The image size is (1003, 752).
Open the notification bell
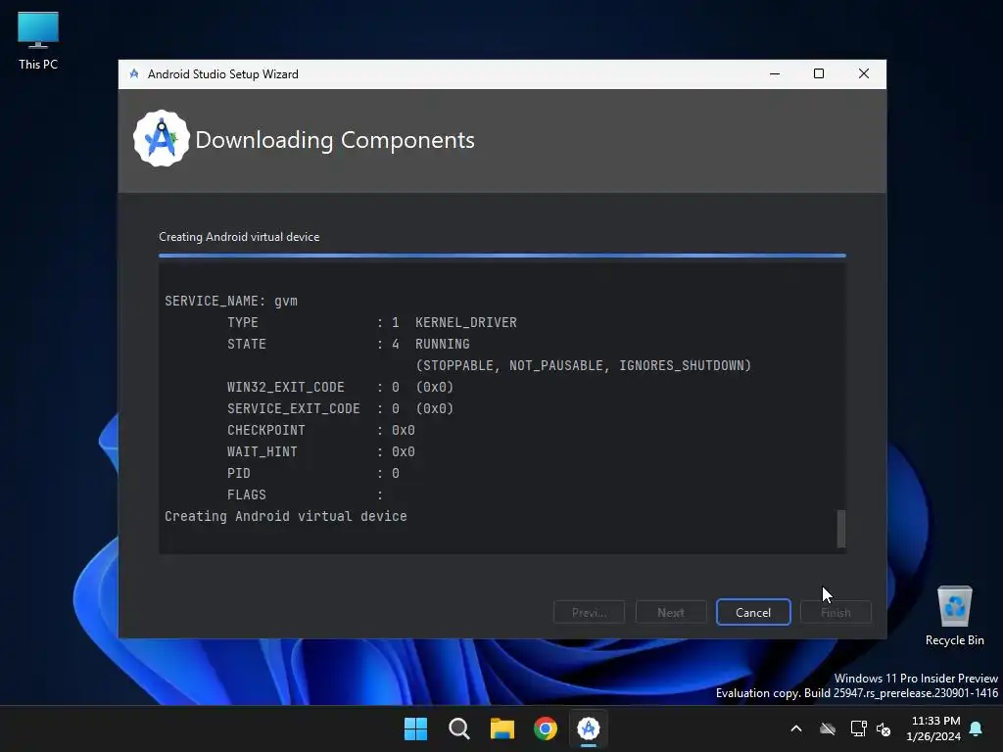coord(977,728)
